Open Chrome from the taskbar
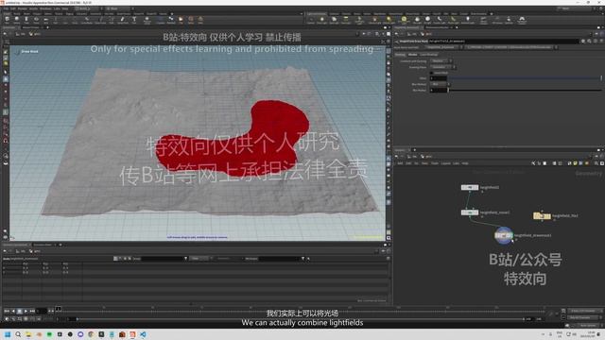The image size is (605, 340). tap(91, 334)
